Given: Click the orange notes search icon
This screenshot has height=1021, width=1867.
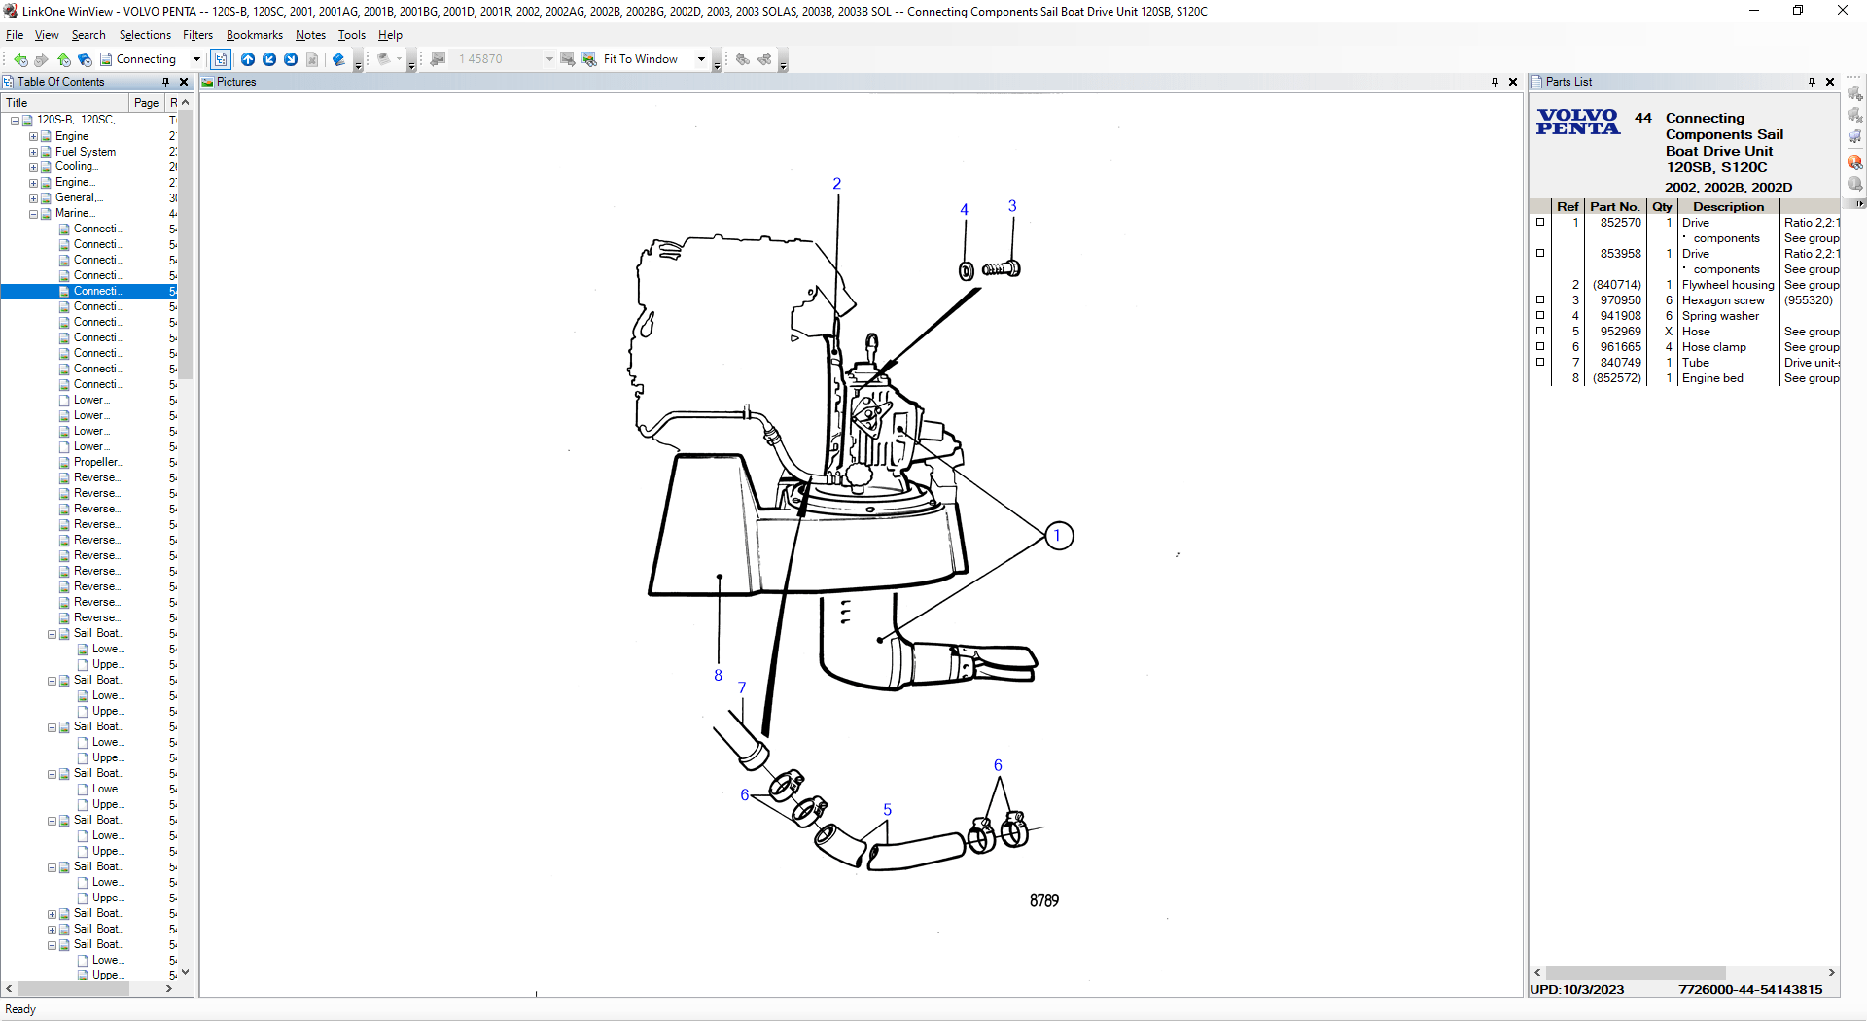Looking at the screenshot, I should [1855, 162].
